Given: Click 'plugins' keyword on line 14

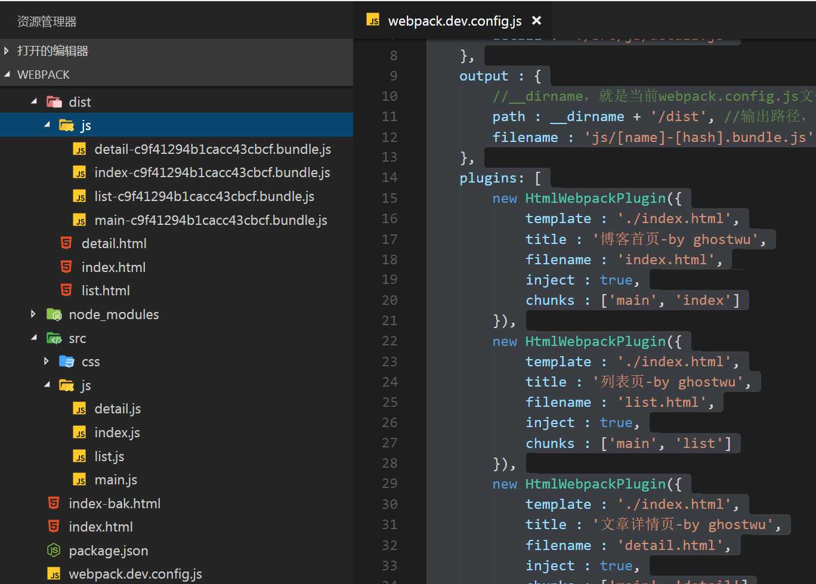Looking at the screenshot, I should (488, 178).
